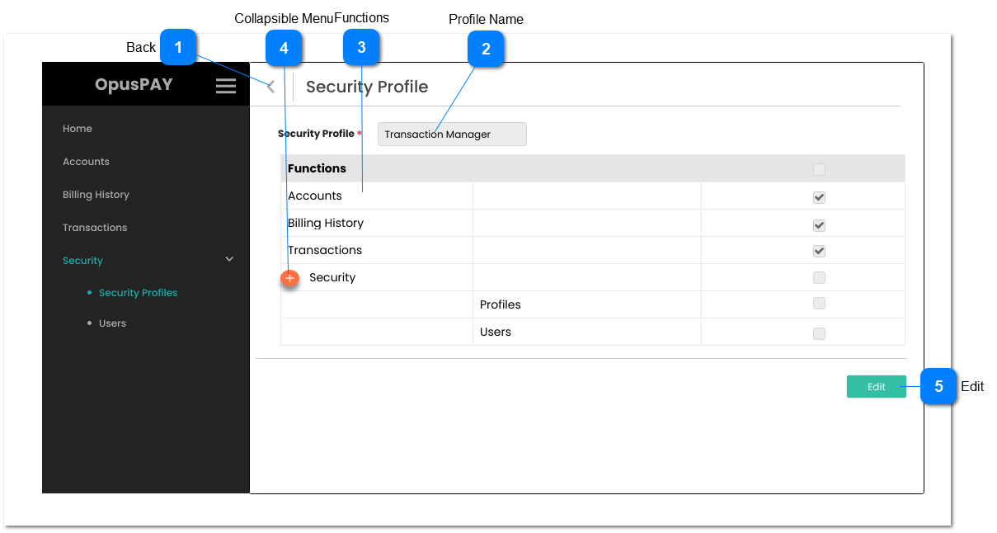
Task: Click the Transactions checkbox to disable it
Action: coord(819,252)
